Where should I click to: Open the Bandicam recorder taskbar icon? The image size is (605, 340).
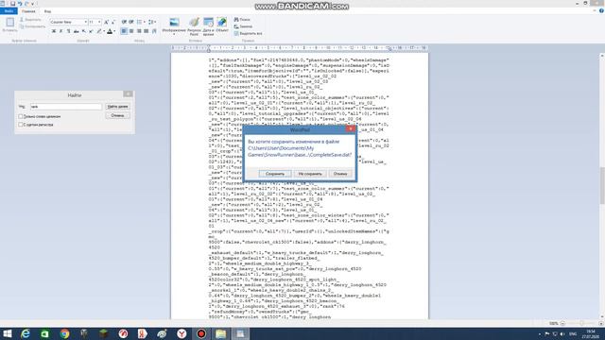point(201,333)
